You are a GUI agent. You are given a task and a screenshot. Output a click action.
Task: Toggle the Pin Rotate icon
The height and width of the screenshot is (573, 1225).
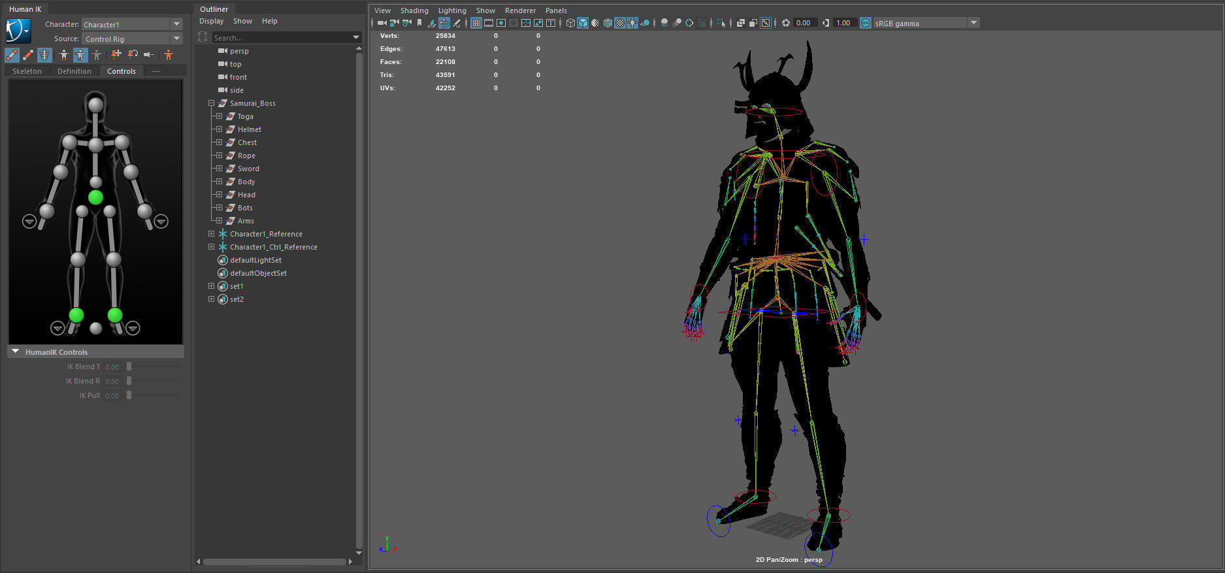pos(133,55)
